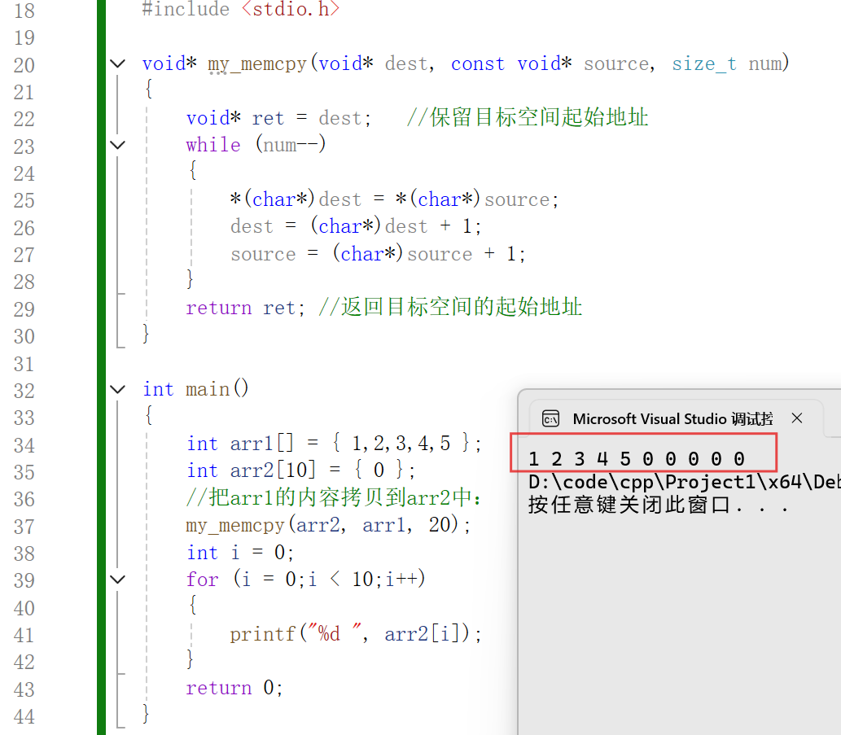Close the Microsoft Visual Studio debug console tab
Viewport: 841px width, 735px height.
[797, 418]
